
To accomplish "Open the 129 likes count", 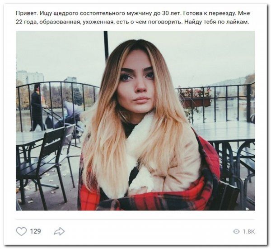I will [35, 231].
